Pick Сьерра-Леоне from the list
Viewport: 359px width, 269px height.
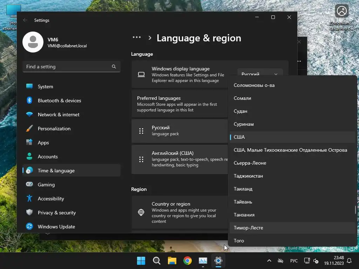click(292, 163)
